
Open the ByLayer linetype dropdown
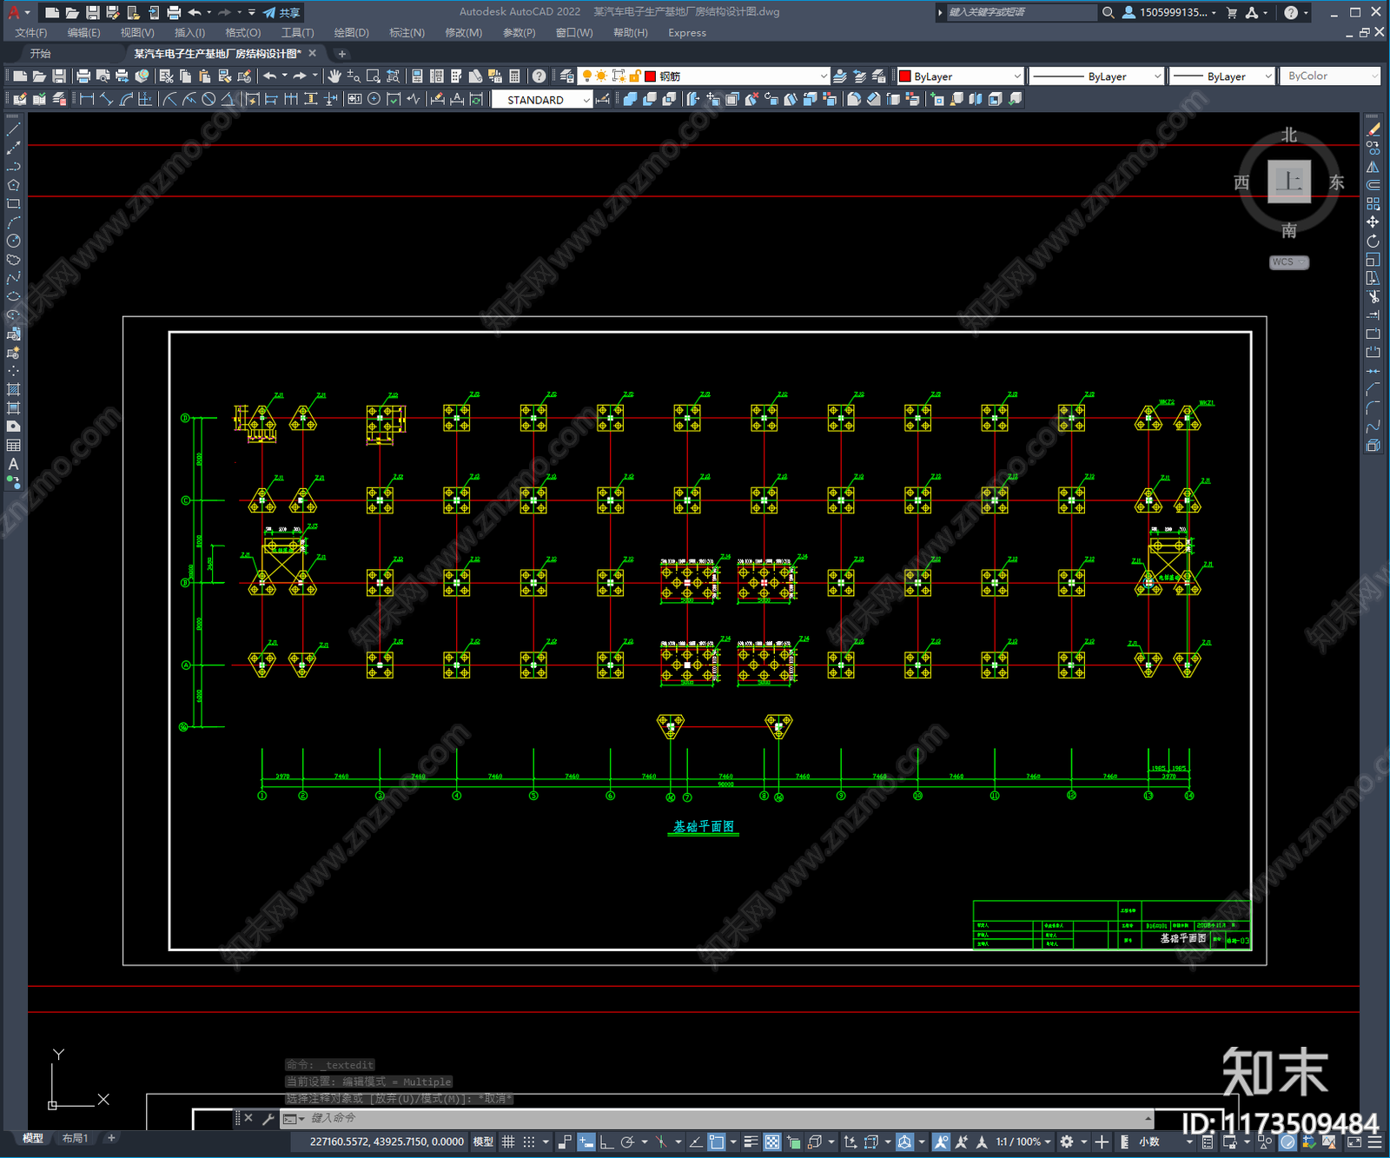tap(1096, 76)
